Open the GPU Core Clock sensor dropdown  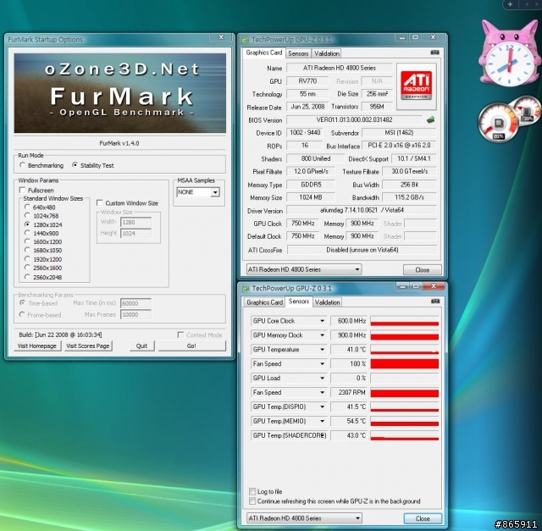322,321
